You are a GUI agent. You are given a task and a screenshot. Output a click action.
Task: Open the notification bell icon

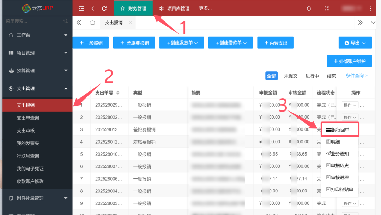point(309,8)
